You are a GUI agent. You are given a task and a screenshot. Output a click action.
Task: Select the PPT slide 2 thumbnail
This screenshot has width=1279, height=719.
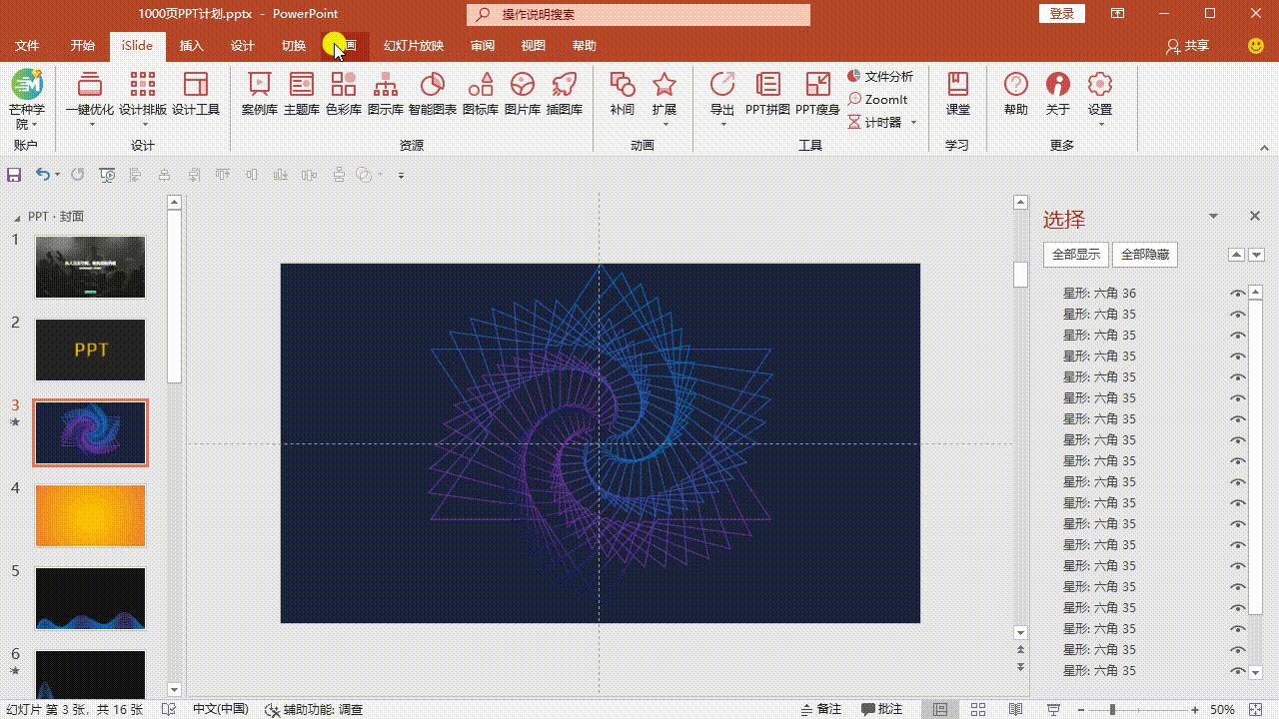point(91,350)
